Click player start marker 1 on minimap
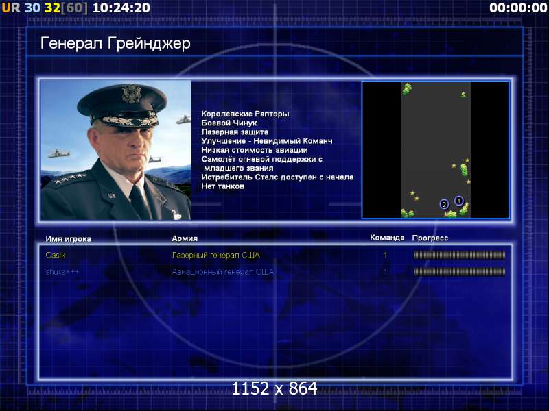 458,201
